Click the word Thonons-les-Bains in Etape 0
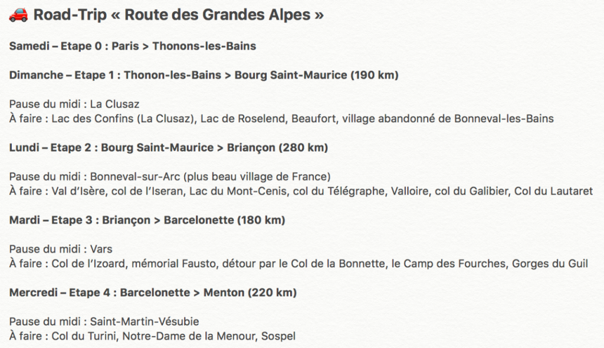604x348 pixels. 204,46
